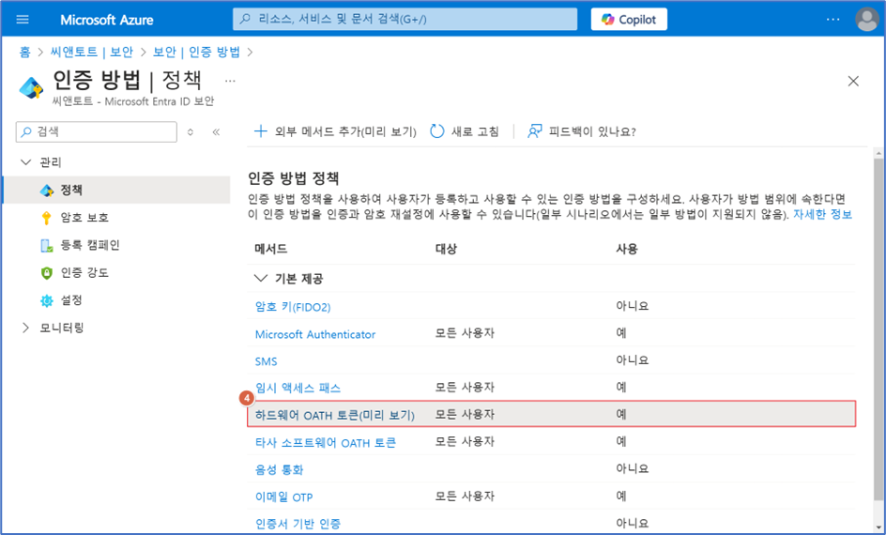The width and height of the screenshot is (886, 535).
Task: Open 인증서 기반 인증 method
Action: point(298,524)
